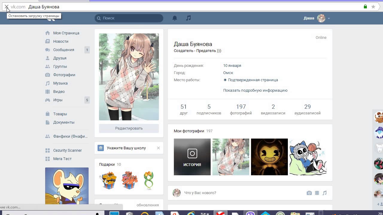Open the Подарки gifts header
The width and height of the screenshot is (383, 215).
pos(107,164)
